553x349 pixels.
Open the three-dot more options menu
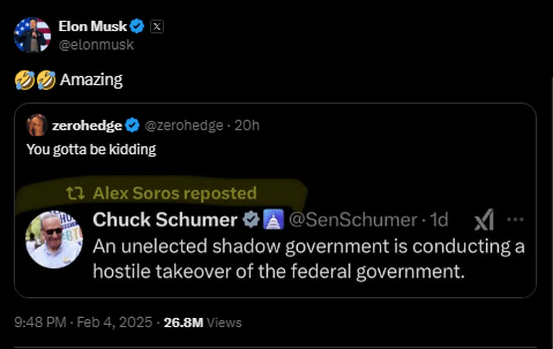(516, 220)
